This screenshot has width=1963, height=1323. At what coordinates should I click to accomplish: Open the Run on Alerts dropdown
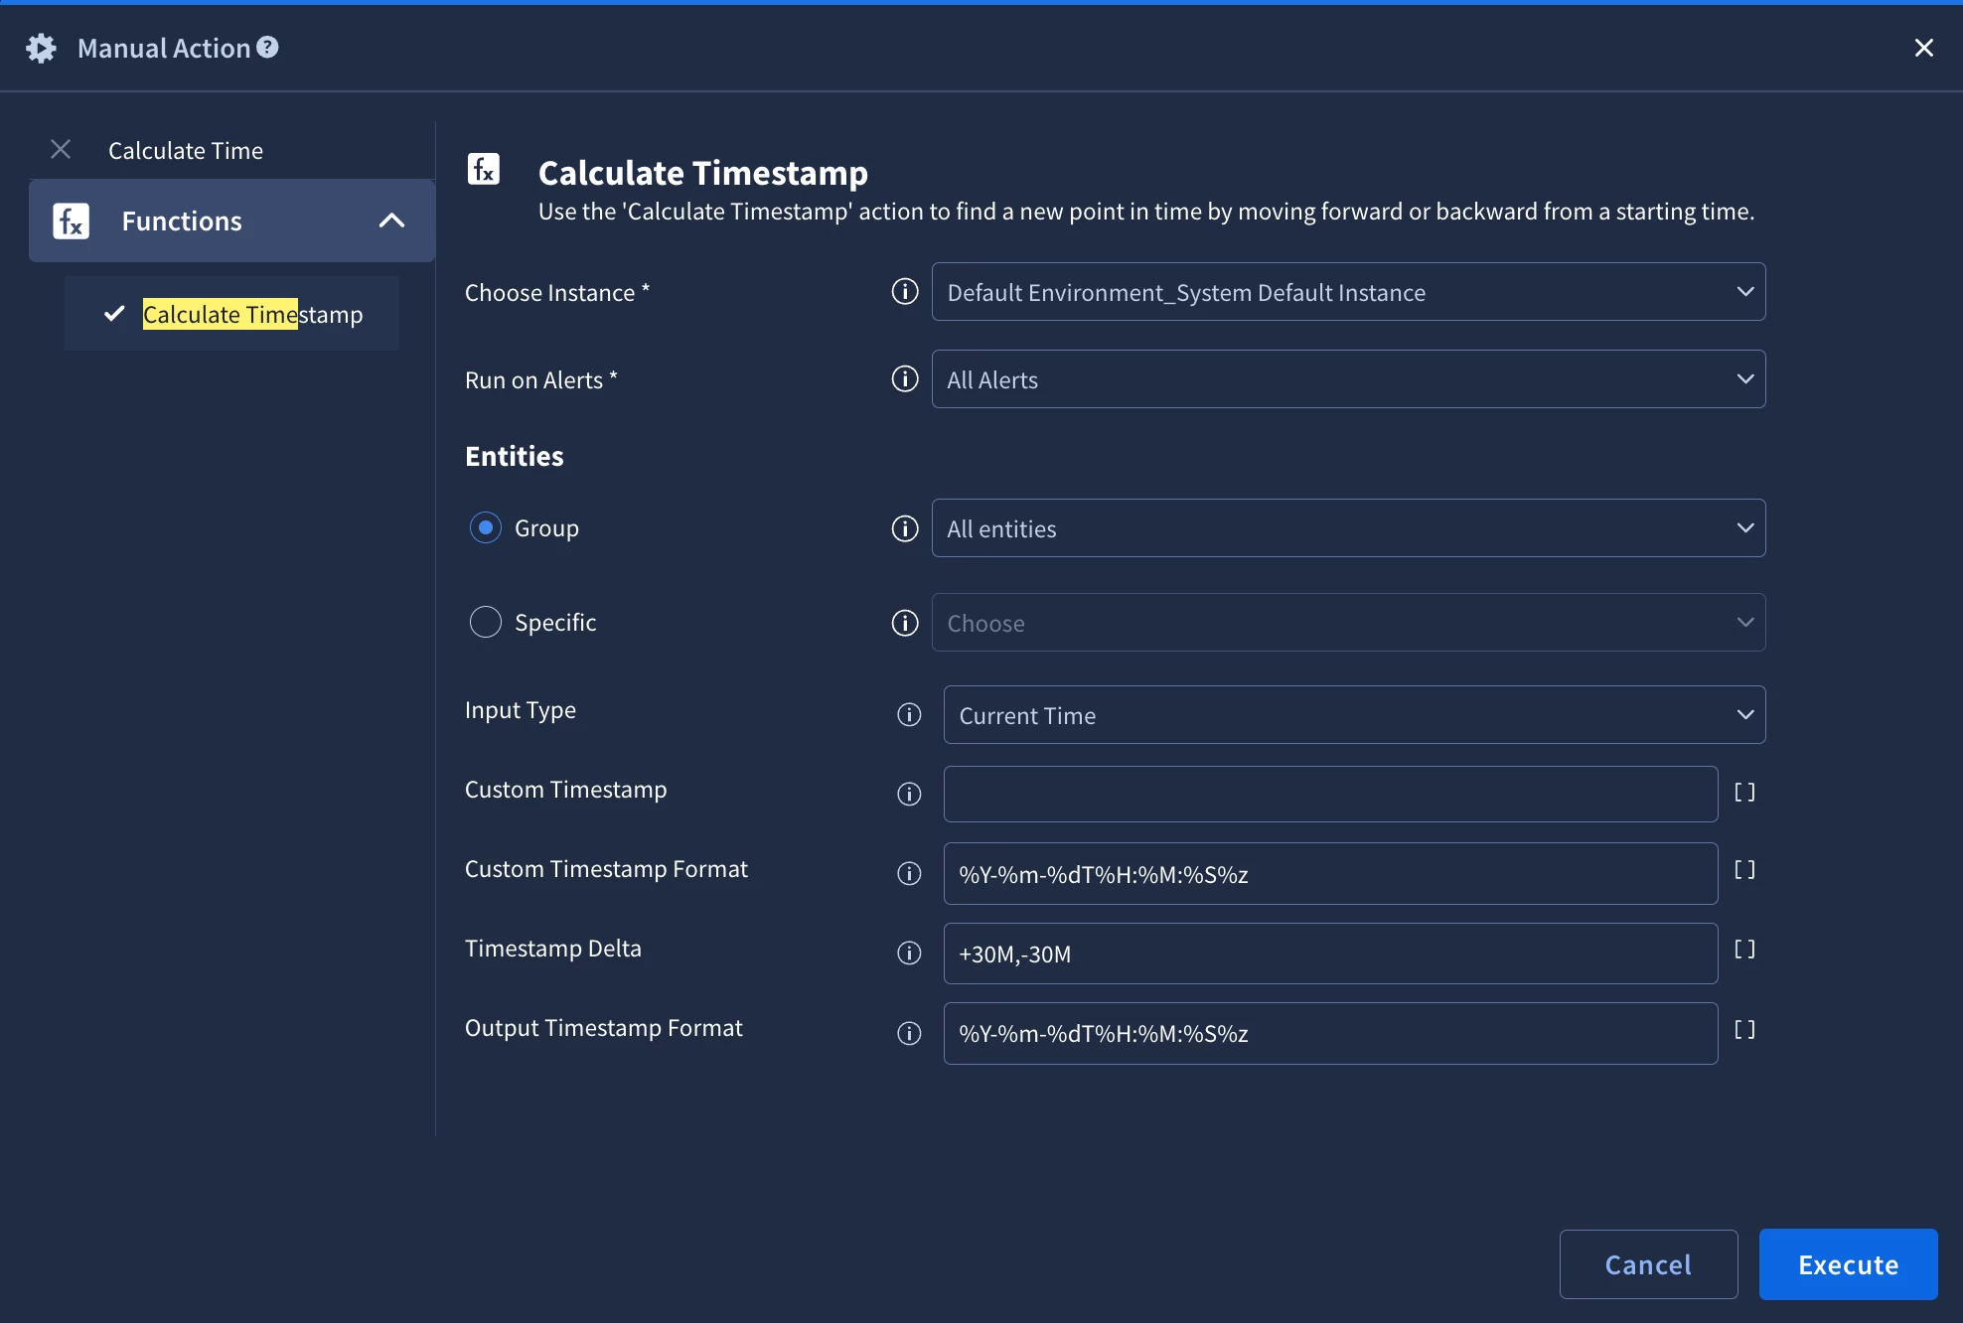[x=1347, y=379]
